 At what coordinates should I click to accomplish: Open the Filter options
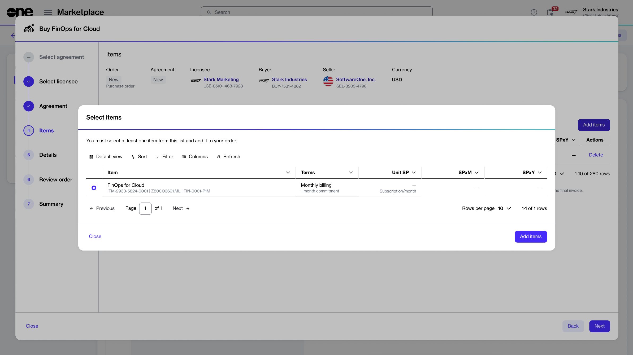point(164,157)
